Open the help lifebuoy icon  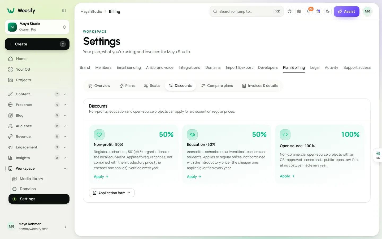[x=290, y=11]
